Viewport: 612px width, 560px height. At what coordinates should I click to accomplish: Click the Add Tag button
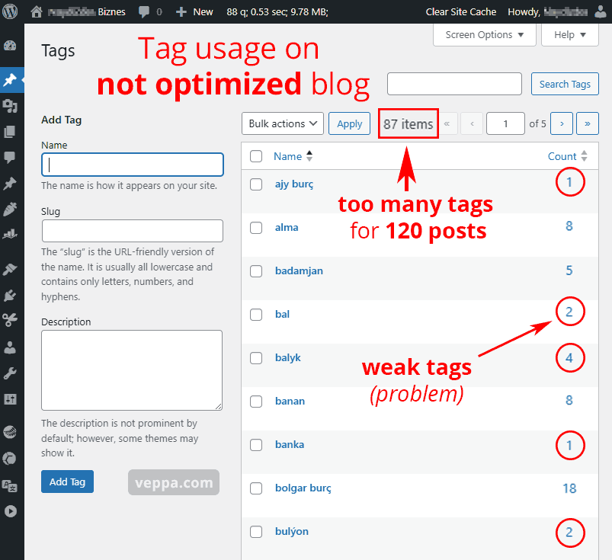point(68,482)
